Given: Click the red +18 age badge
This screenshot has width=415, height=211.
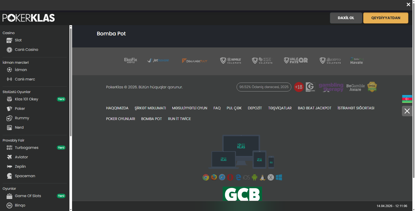Looking at the screenshot, I should coord(299,87).
